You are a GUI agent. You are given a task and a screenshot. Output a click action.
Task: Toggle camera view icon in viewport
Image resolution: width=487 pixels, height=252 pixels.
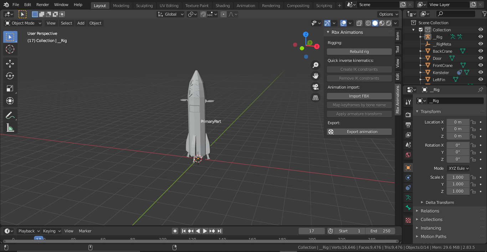pos(316,87)
